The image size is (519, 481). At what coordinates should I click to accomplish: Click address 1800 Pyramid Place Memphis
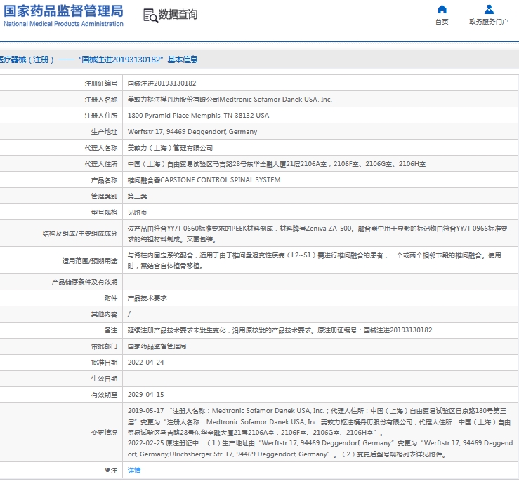pos(198,116)
